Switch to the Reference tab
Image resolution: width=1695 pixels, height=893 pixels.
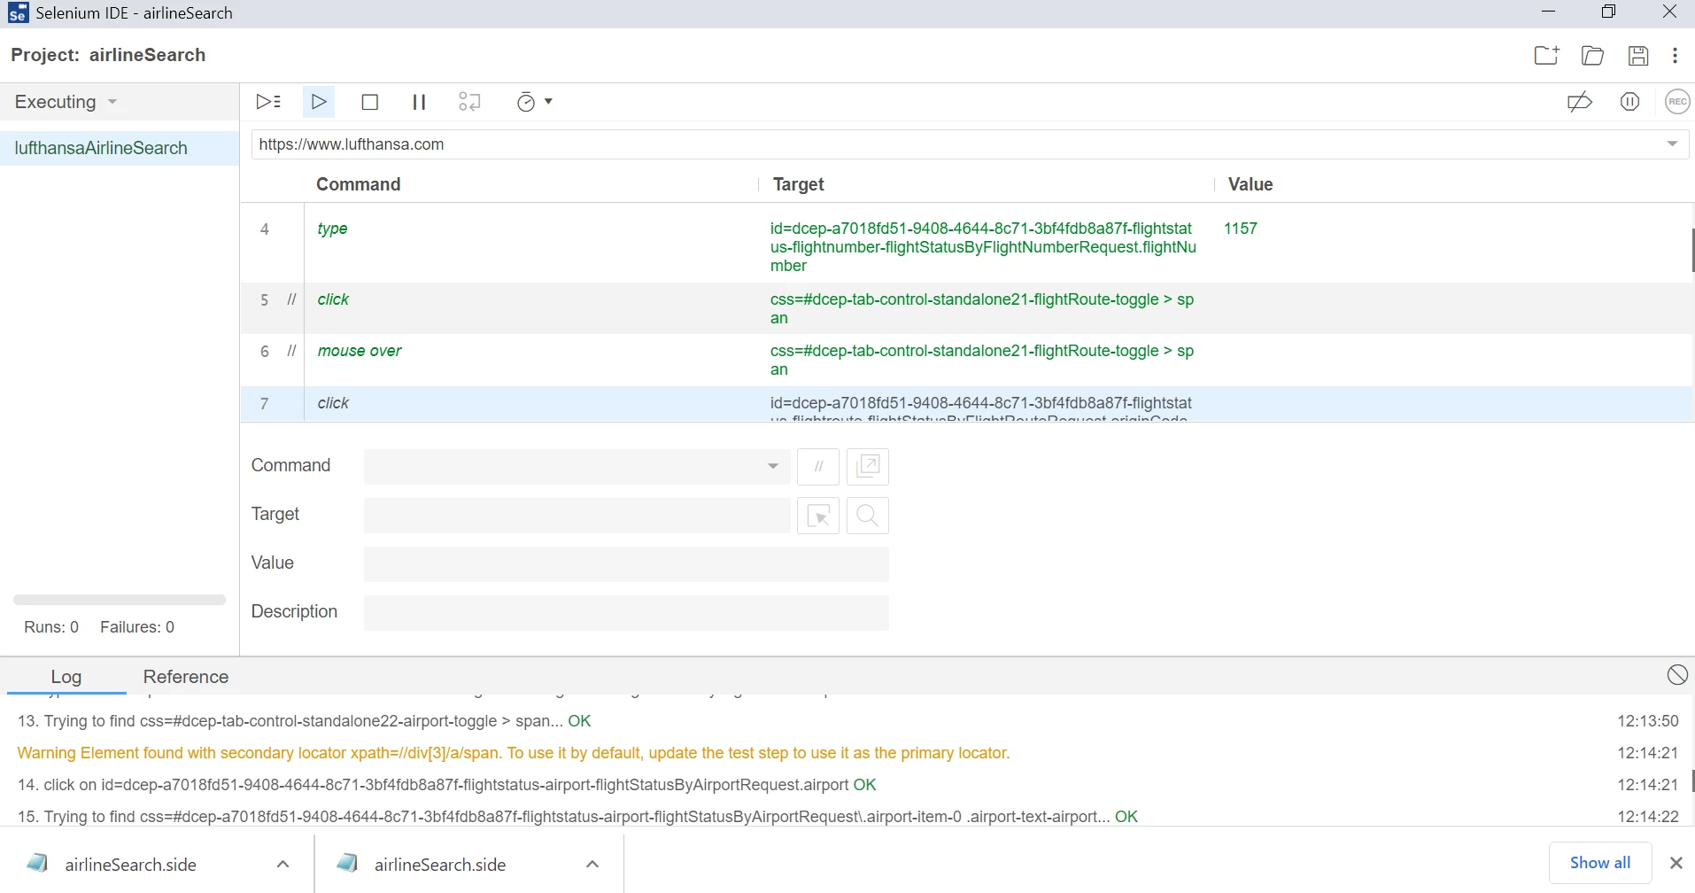(186, 677)
